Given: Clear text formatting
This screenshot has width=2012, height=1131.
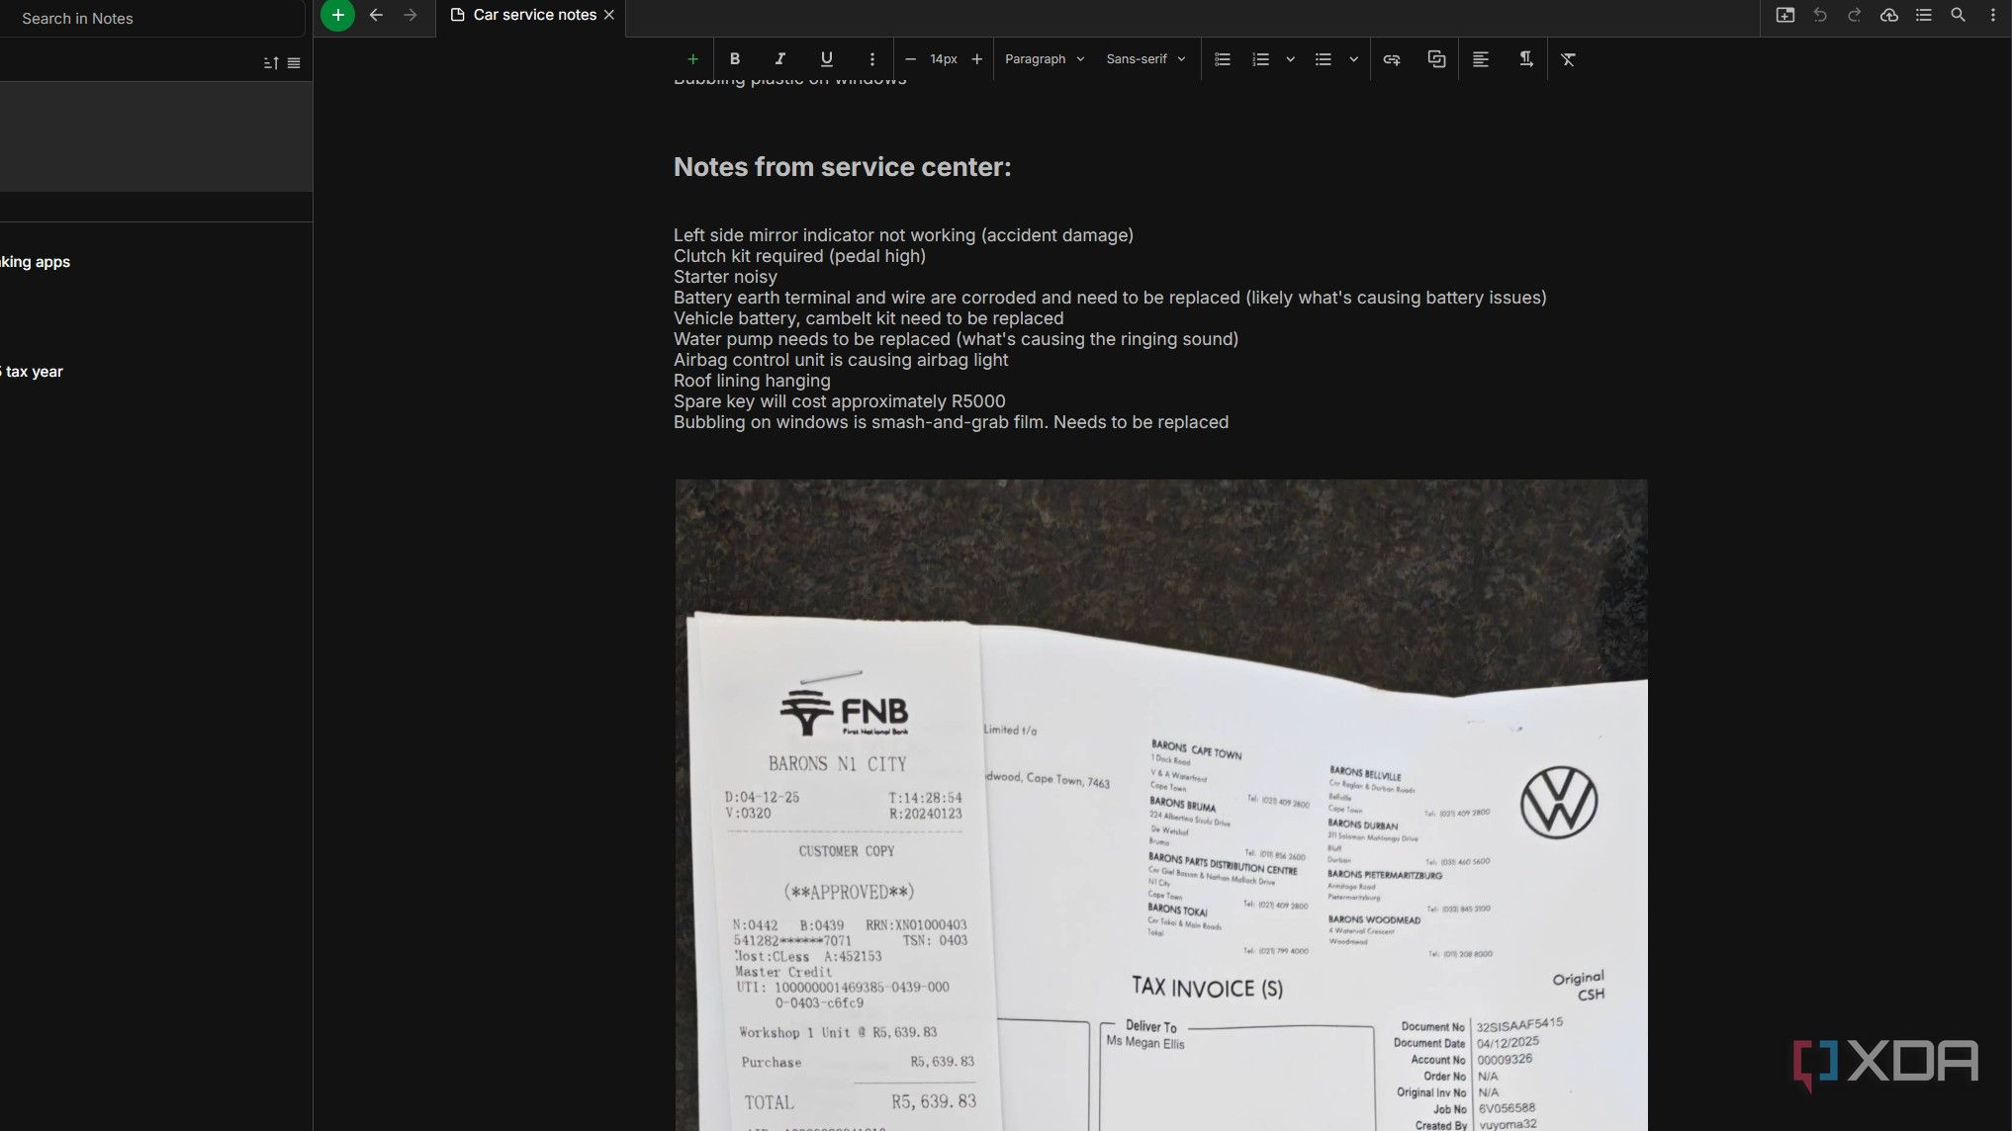Looking at the screenshot, I should pos(1569,59).
